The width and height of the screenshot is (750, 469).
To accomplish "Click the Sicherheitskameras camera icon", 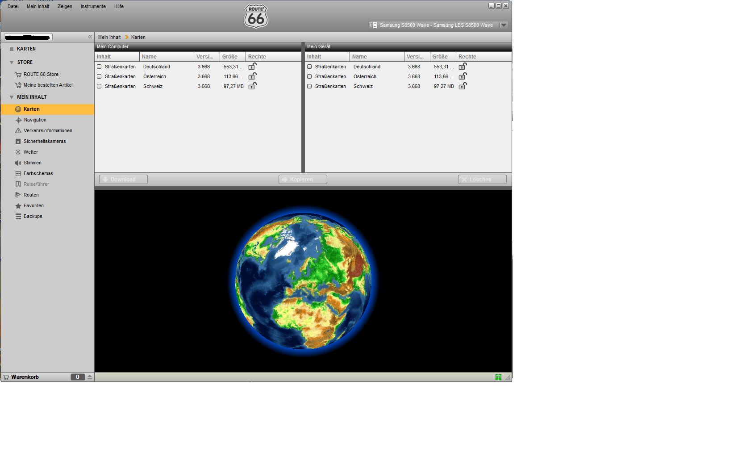I will pos(18,142).
